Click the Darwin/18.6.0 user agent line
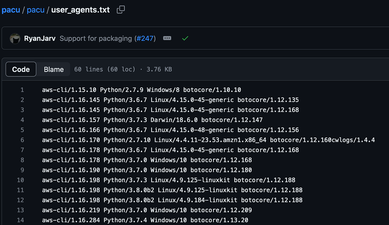The image size is (389, 225). 152,120
